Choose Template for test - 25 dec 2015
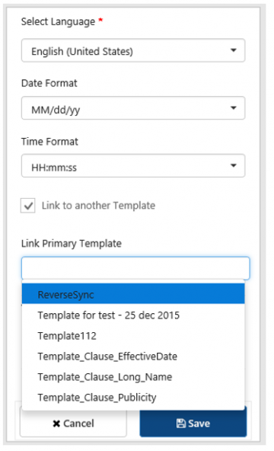This screenshot has width=274, height=451. (x=133, y=315)
